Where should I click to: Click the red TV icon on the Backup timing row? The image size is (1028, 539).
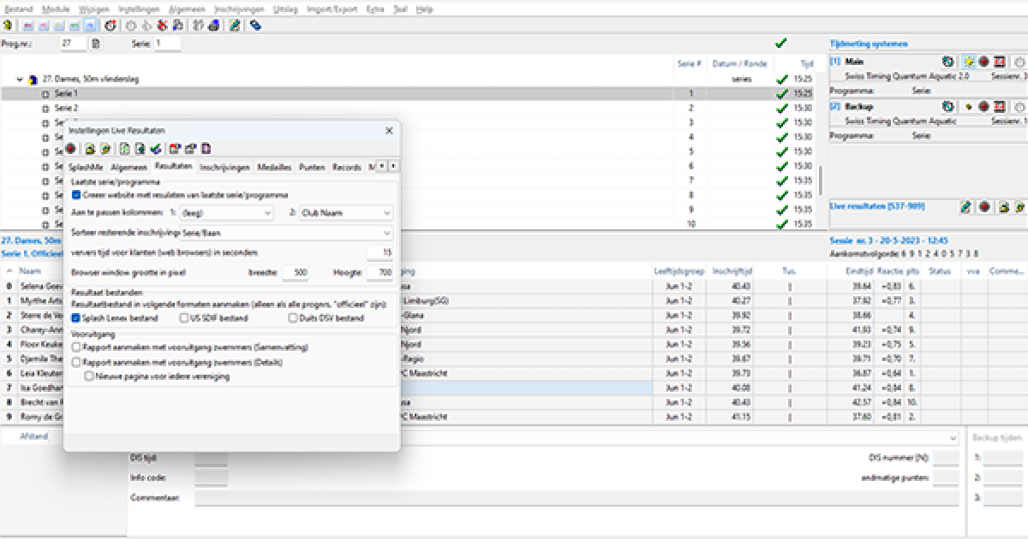click(999, 106)
